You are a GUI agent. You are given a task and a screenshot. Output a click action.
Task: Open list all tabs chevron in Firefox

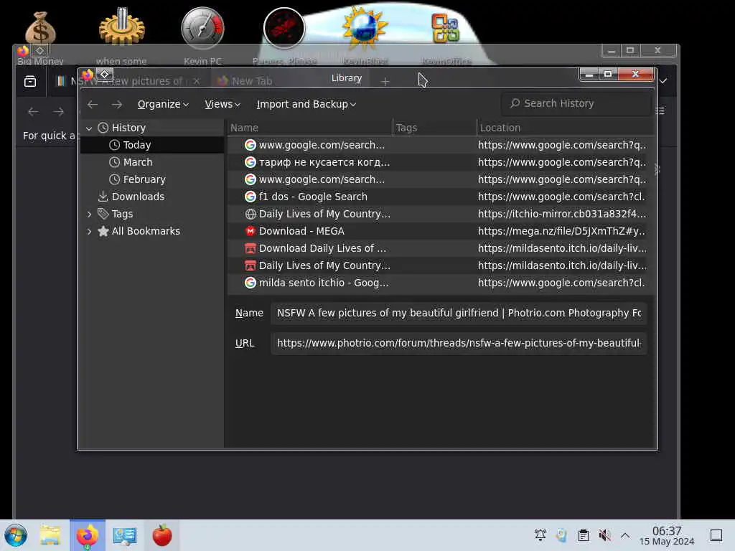(x=663, y=81)
